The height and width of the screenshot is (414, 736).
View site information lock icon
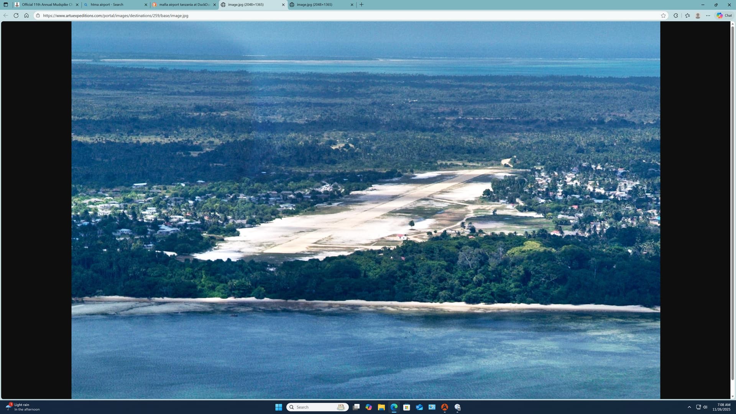point(38,15)
